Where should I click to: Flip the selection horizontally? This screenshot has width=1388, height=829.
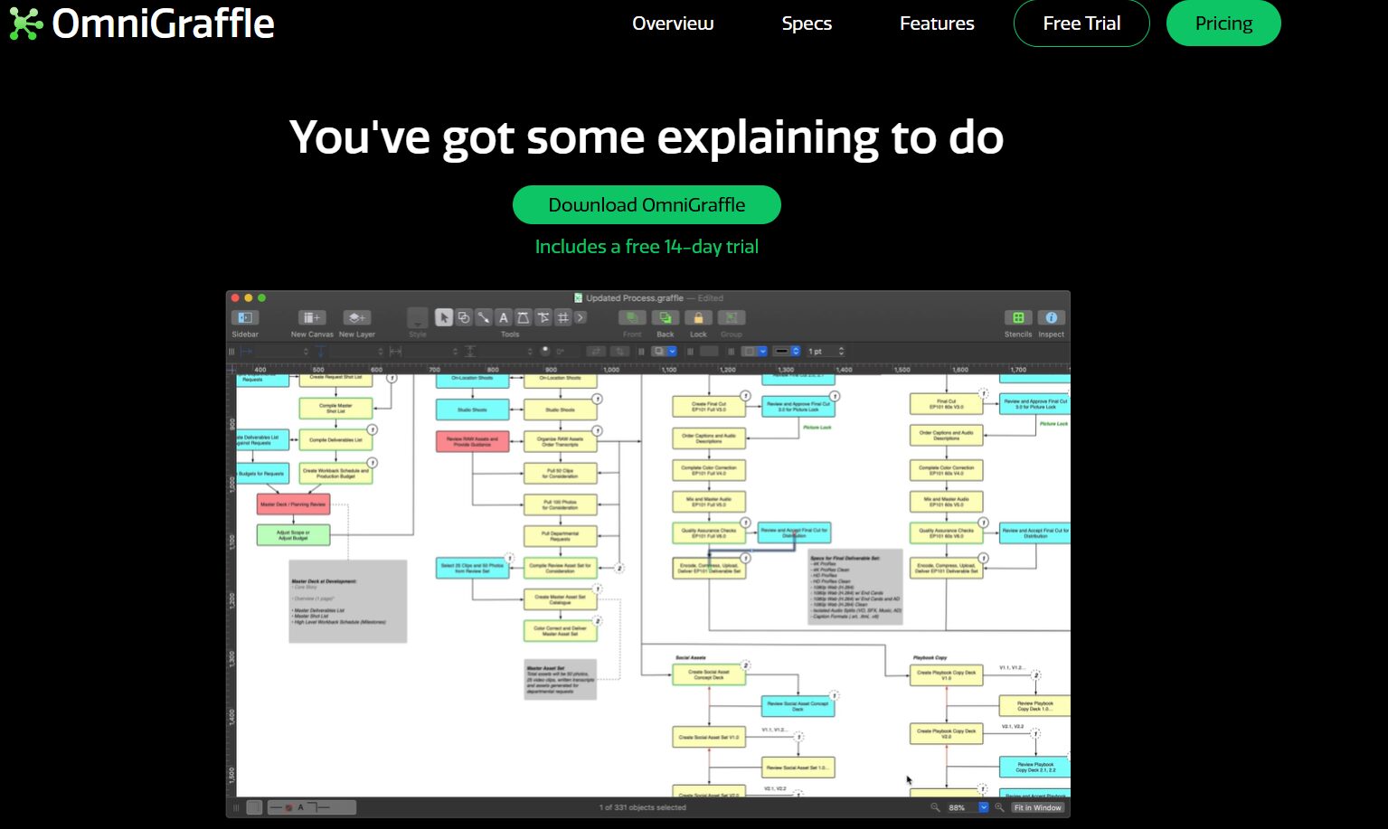(x=595, y=352)
